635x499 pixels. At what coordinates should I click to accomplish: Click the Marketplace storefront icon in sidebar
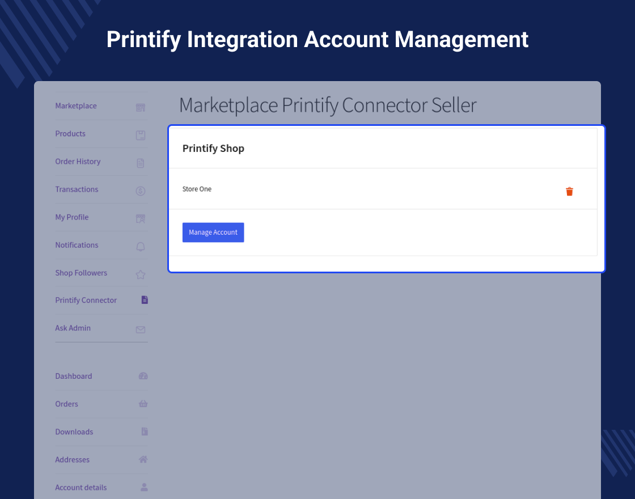[141, 107]
